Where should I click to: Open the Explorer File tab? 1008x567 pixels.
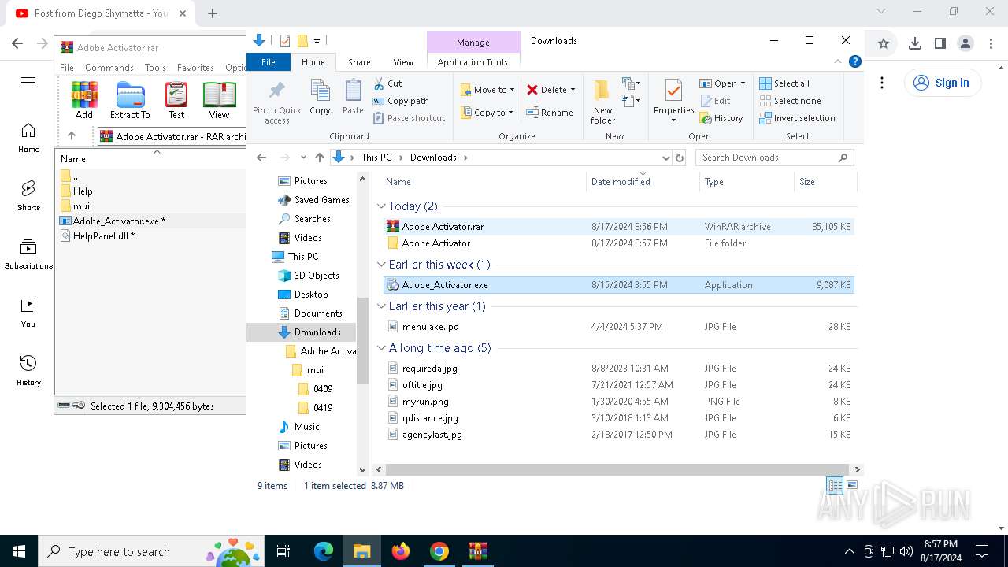269,61
